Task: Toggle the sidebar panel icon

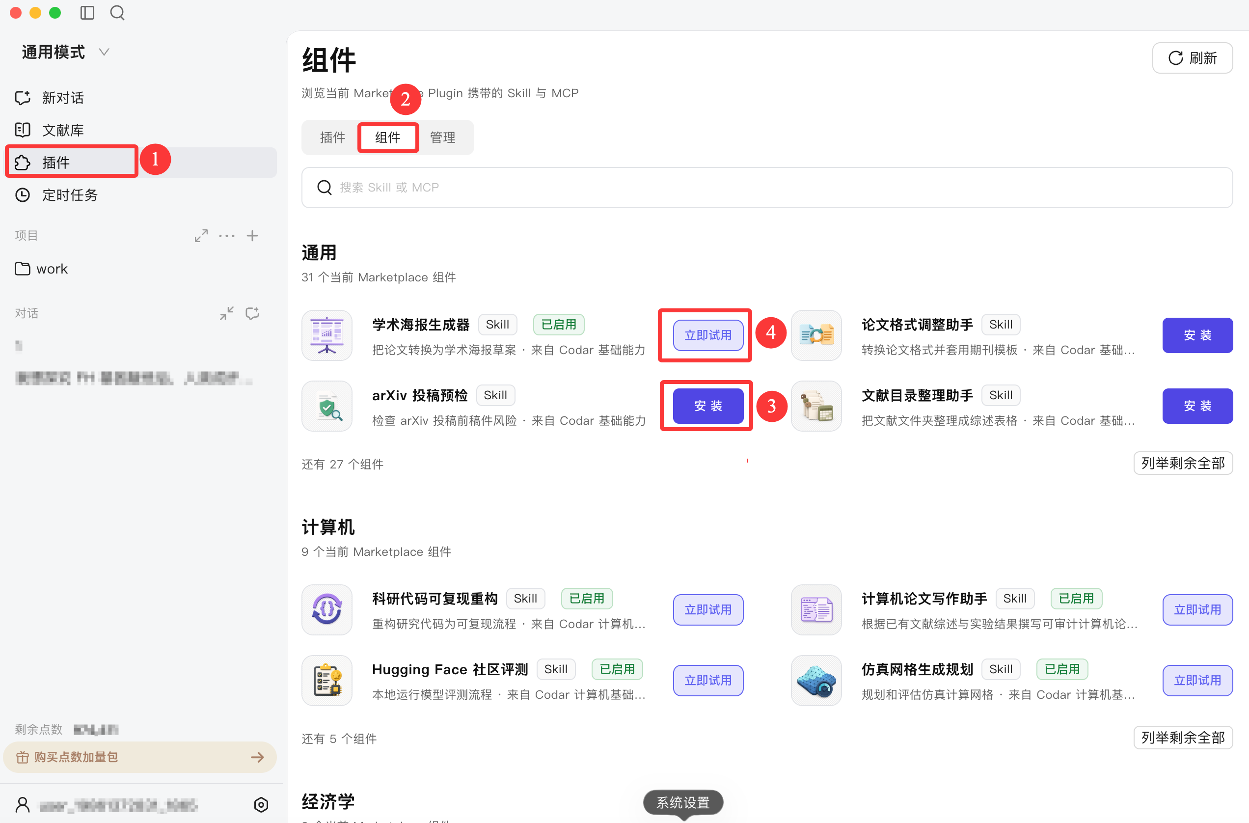Action: pyautogui.click(x=87, y=13)
